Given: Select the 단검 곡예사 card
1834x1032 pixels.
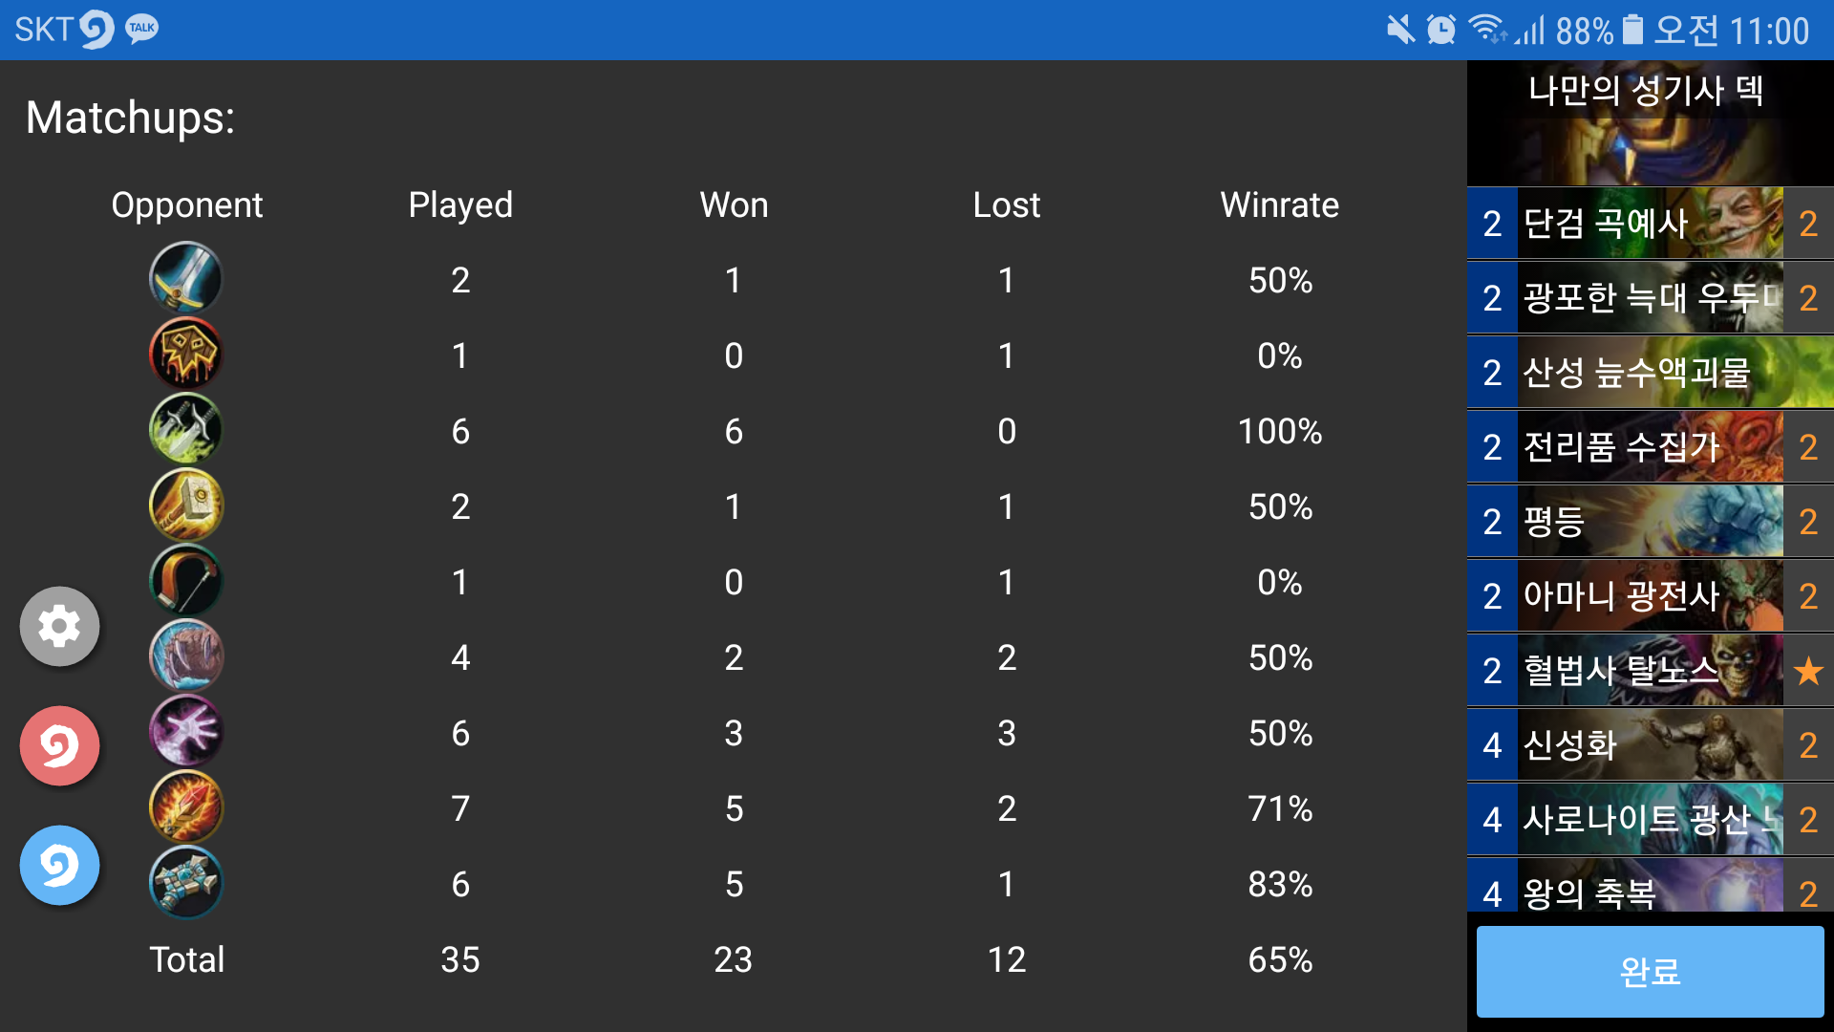Looking at the screenshot, I should click(1650, 224).
